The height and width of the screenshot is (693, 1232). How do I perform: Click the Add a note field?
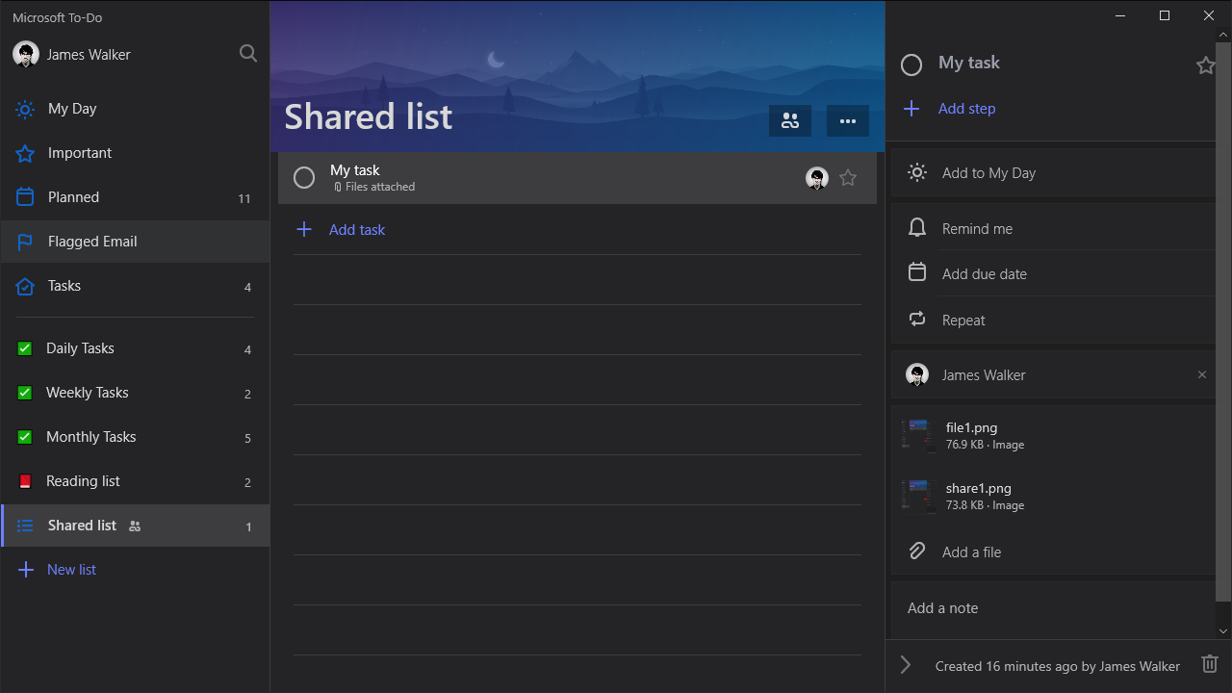click(1054, 609)
